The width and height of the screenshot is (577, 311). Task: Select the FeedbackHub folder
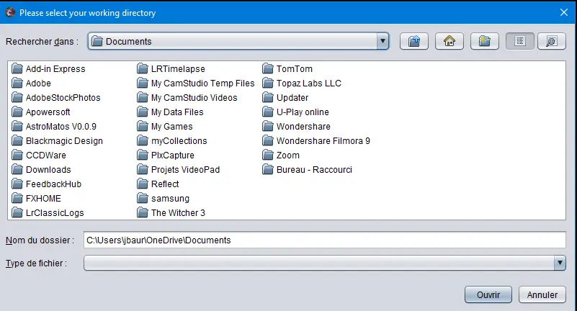coord(46,184)
